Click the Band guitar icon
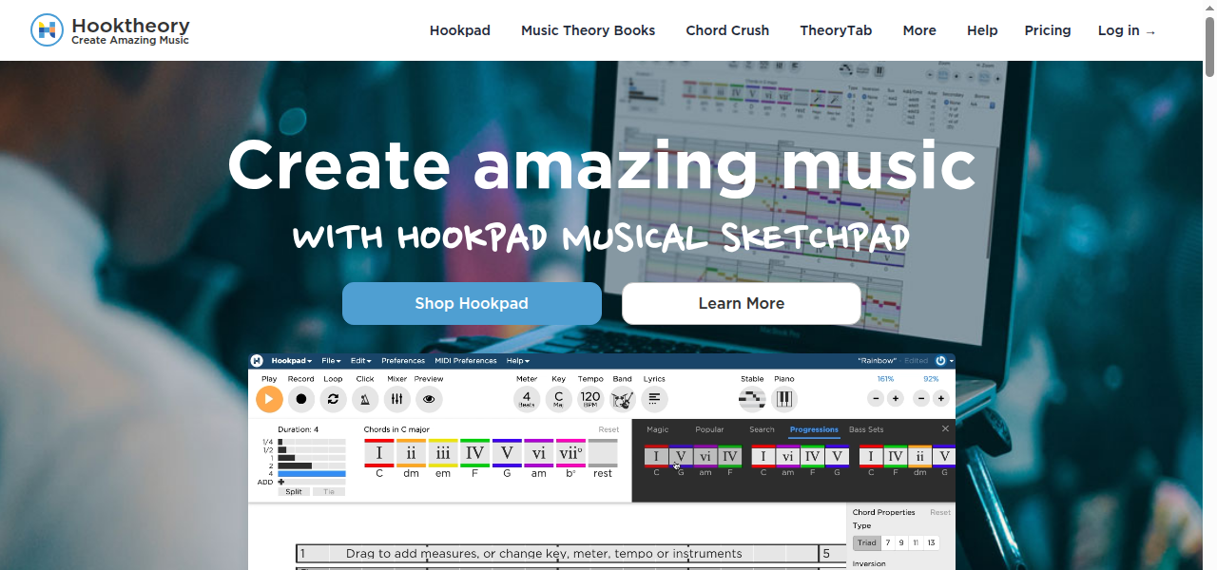Screen dimensions: 1217x570 pos(623,399)
